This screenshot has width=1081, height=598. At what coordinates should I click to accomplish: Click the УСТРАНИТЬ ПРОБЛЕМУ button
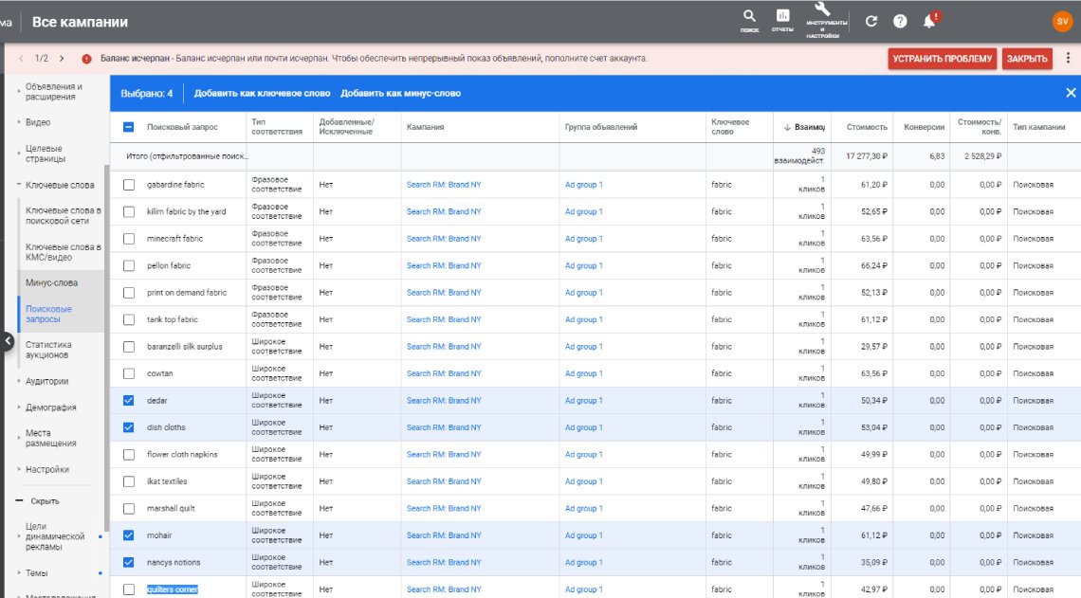point(942,59)
